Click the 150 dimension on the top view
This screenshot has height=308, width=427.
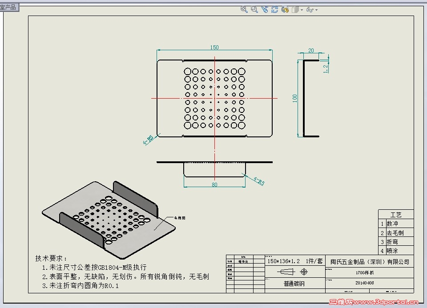click(x=214, y=47)
